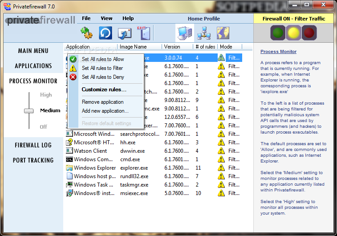Open the Process Monitor section
The image size is (337, 236).
(x=33, y=81)
